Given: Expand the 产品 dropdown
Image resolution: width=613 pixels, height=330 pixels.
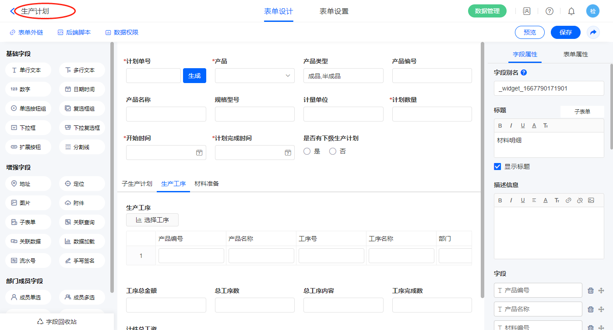Looking at the screenshot, I should tap(254, 76).
